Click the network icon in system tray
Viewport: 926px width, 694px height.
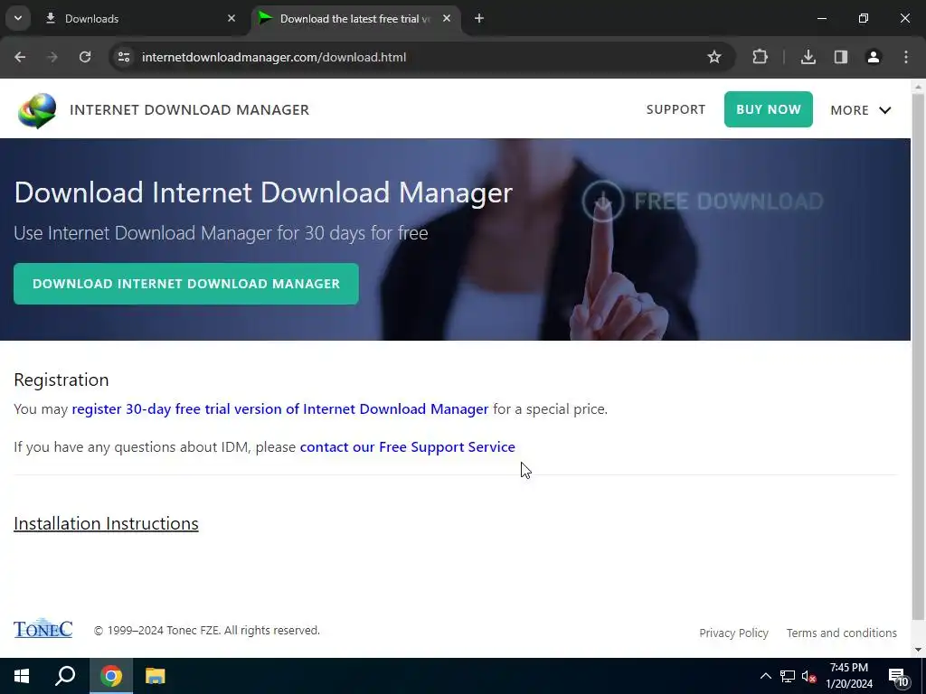(788, 676)
